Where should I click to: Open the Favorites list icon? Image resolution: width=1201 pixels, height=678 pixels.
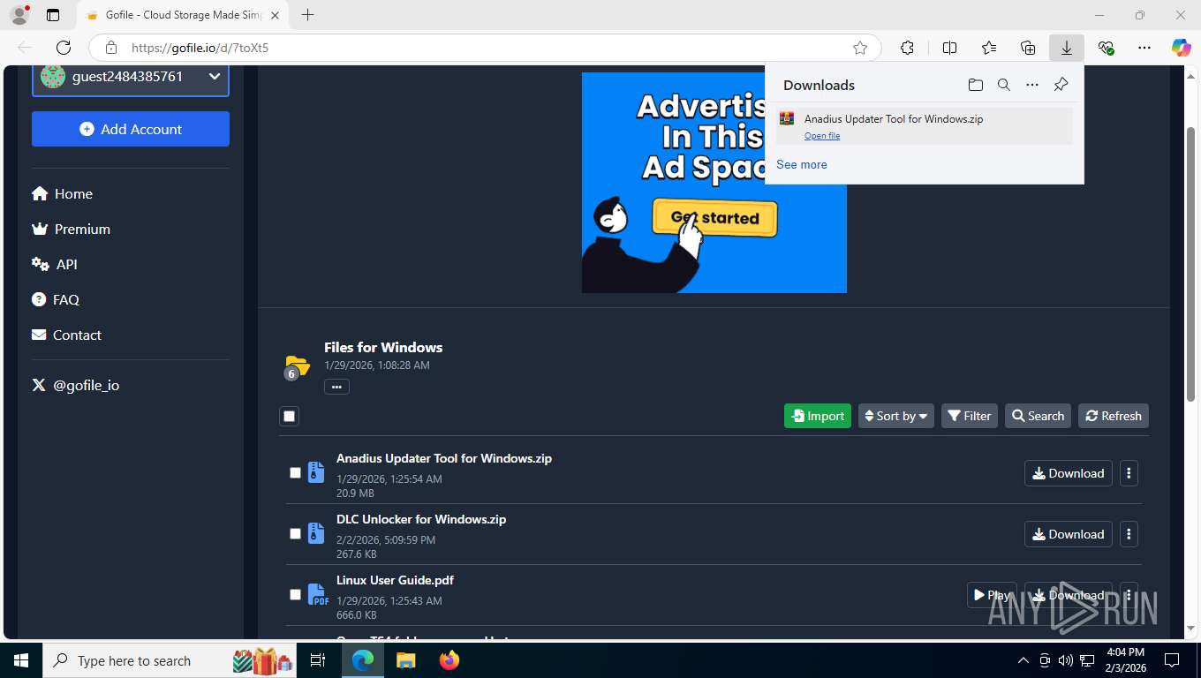989,48
